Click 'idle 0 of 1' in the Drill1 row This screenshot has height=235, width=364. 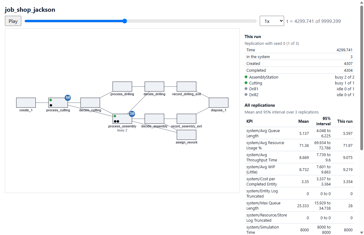click(x=345, y=89)
